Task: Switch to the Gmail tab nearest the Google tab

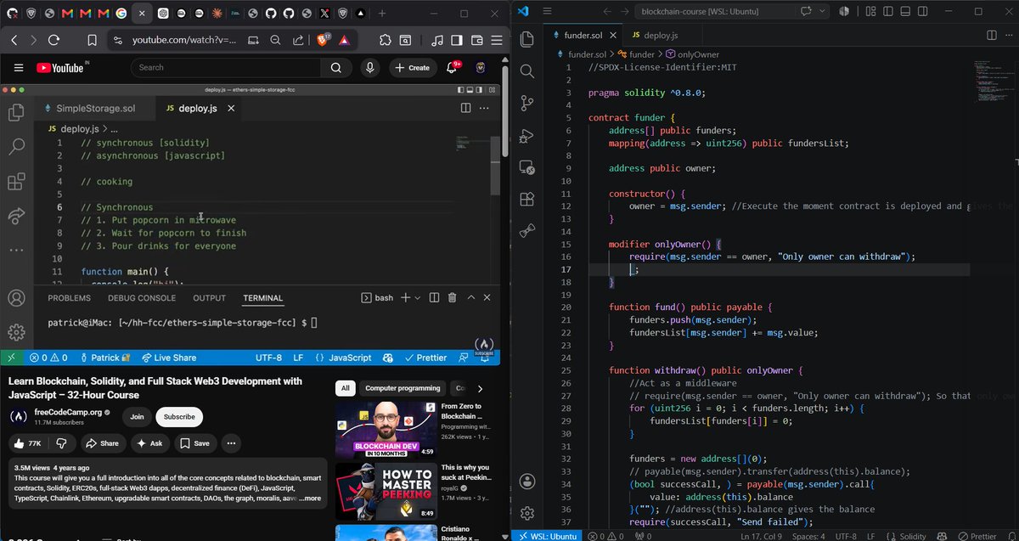Action: (104, 14)
